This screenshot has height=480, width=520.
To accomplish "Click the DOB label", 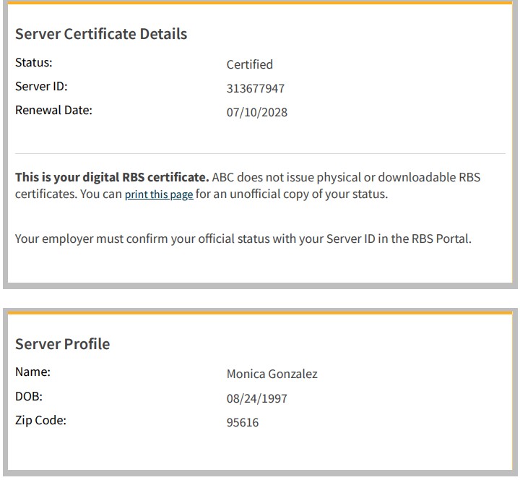I will [29, 396].
